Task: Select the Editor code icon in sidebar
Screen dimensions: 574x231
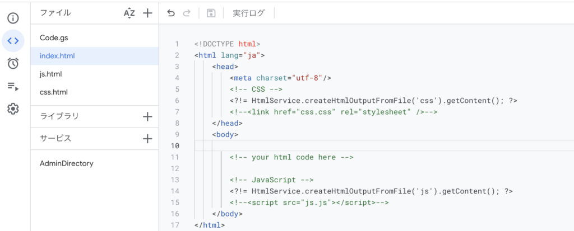Action: [x=13, y=41]
